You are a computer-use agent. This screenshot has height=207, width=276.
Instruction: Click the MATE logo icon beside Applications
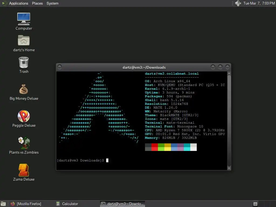(x=5, y=3)
